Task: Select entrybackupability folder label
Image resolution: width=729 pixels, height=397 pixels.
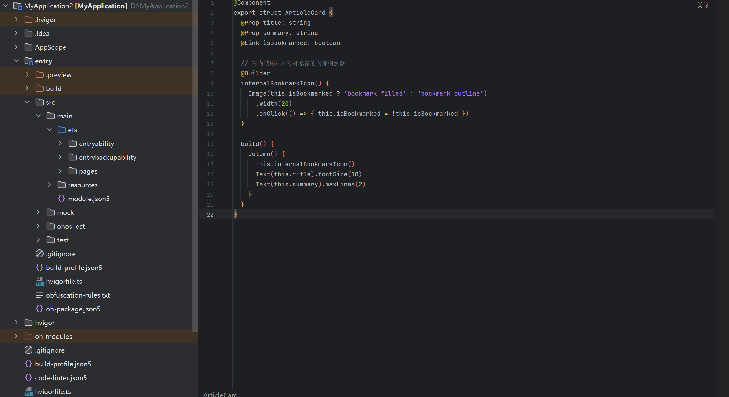Action: [108, 157]
